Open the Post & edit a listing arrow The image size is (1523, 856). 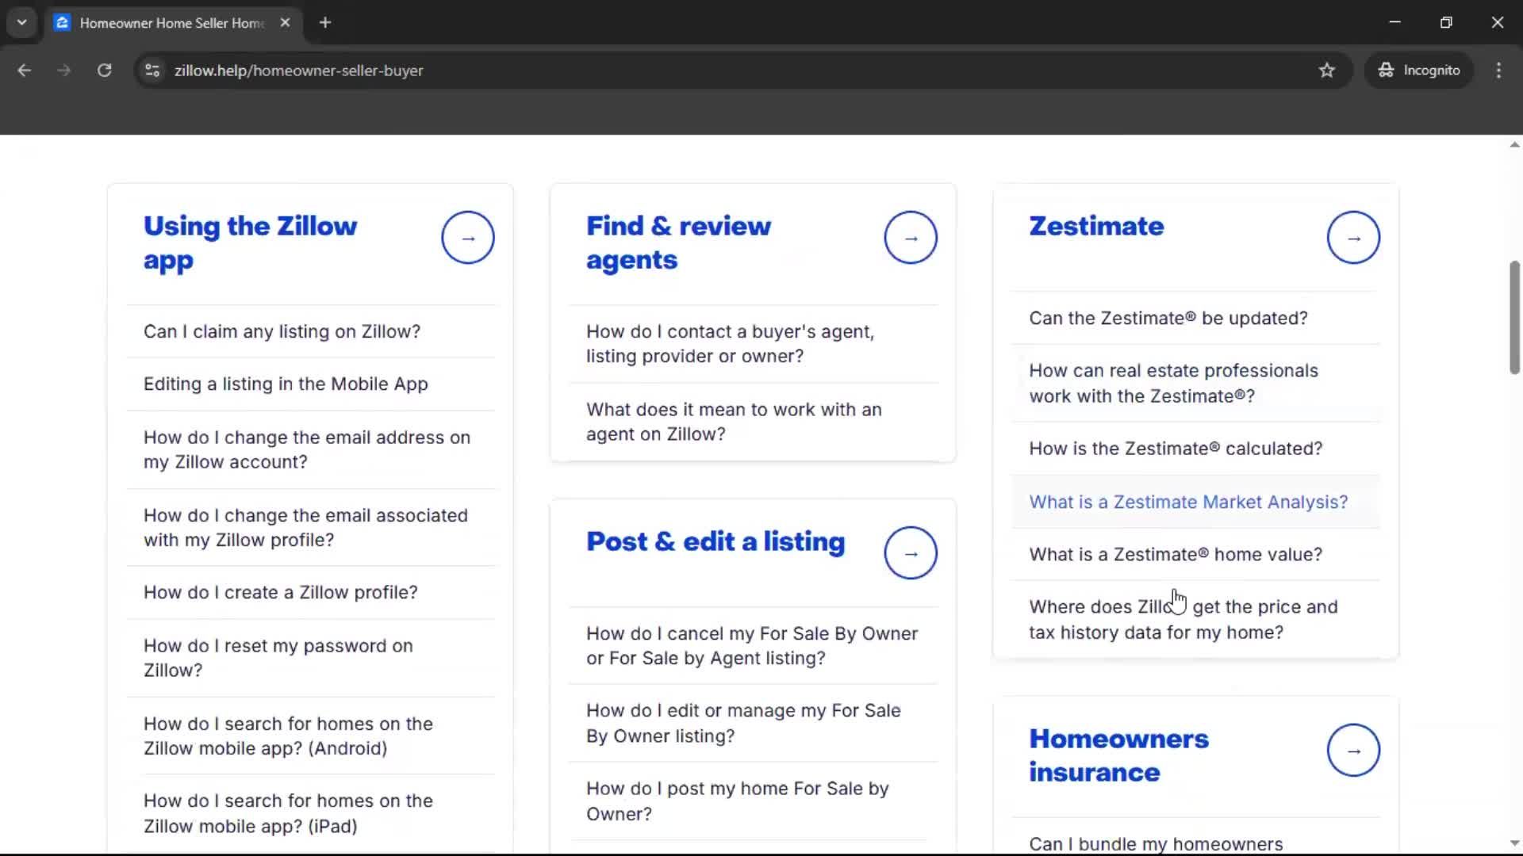(911, 552)
